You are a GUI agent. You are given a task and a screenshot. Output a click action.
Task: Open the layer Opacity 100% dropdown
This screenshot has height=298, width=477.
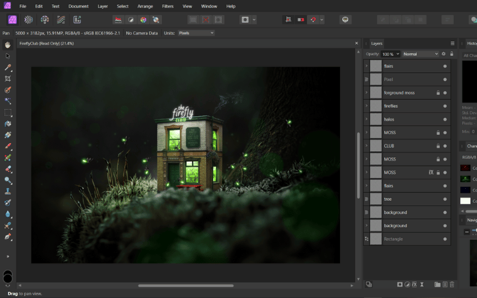(x=390, y=54)
